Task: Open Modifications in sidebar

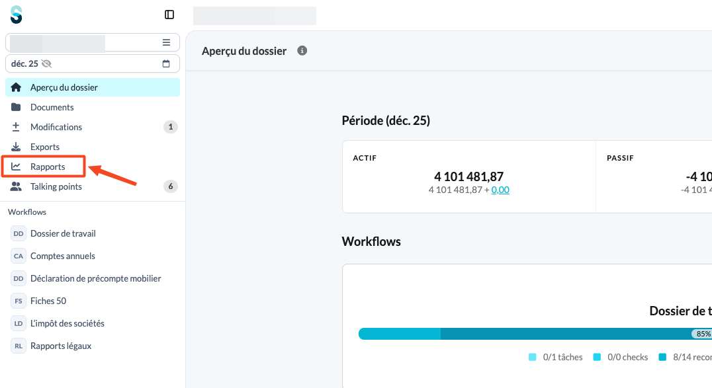Action: [93, 127]
